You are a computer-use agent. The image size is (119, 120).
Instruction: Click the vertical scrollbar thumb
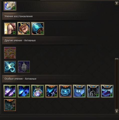pyautogui.click(x=116, y=84)
